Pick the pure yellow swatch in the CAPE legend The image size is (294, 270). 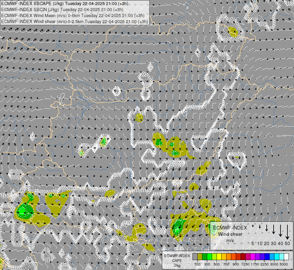click(x=219, y=256)
